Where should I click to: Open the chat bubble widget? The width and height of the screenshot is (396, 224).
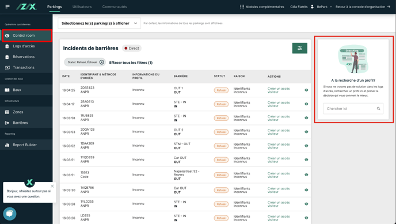(10, 214)
